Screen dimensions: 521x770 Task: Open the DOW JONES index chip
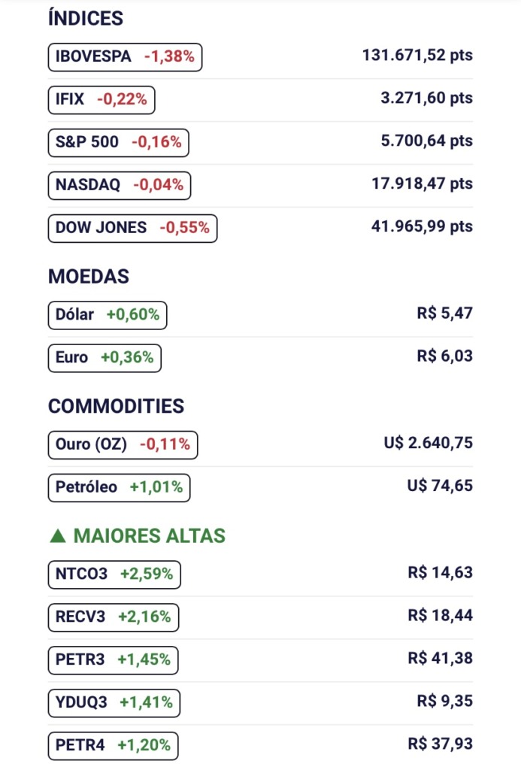pyautogui.click(x=132, y=228)
